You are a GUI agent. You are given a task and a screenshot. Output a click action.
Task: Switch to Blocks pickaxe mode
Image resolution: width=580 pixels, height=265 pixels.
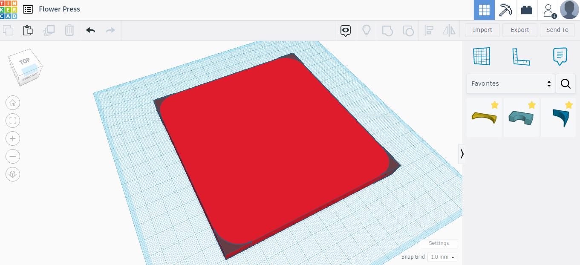(x=505, y=10)
